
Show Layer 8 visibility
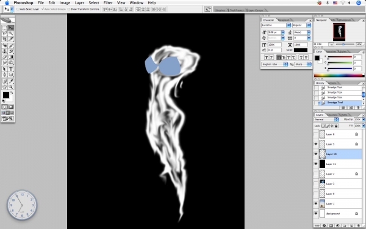[x=316, y=134]
